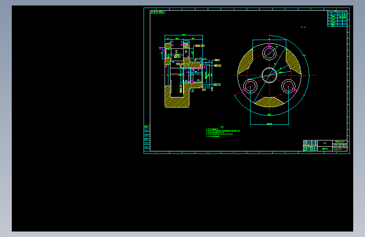Click the overall length dimension above section view
Screen dimensions: 365x237
184,35
